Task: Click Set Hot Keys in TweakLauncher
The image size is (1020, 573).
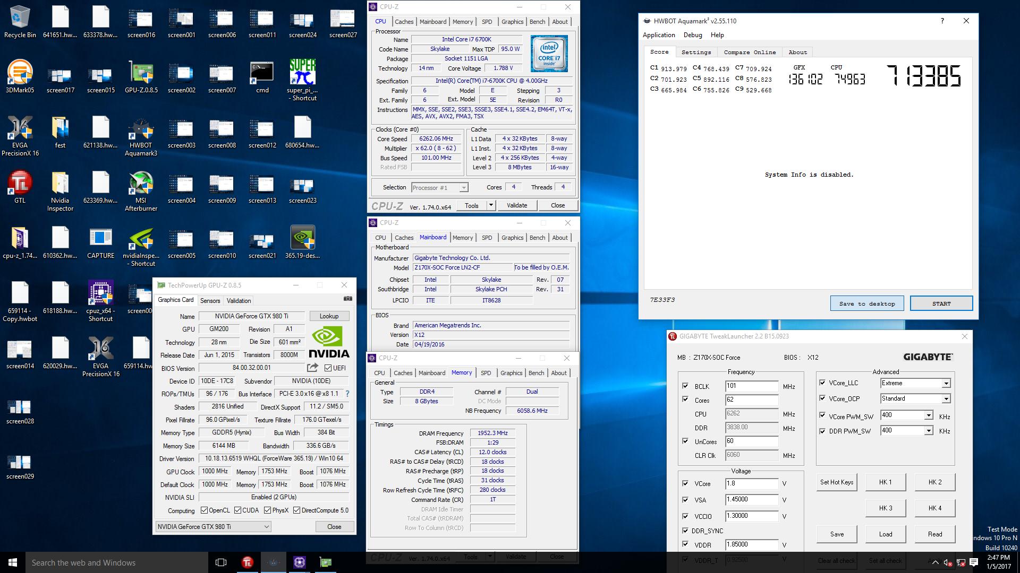Action: (837, 482)
